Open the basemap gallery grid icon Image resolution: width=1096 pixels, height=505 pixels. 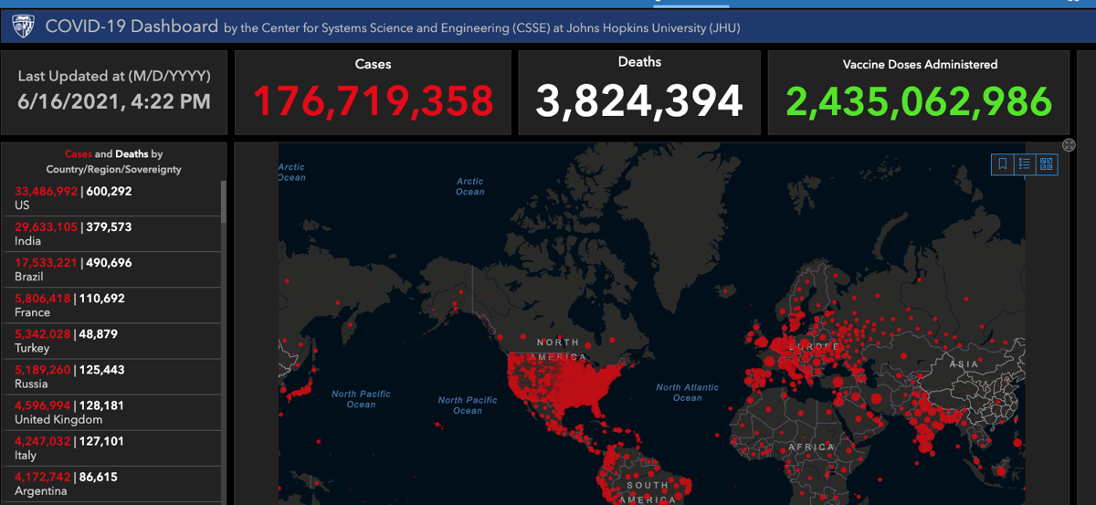pos(1047,164)
